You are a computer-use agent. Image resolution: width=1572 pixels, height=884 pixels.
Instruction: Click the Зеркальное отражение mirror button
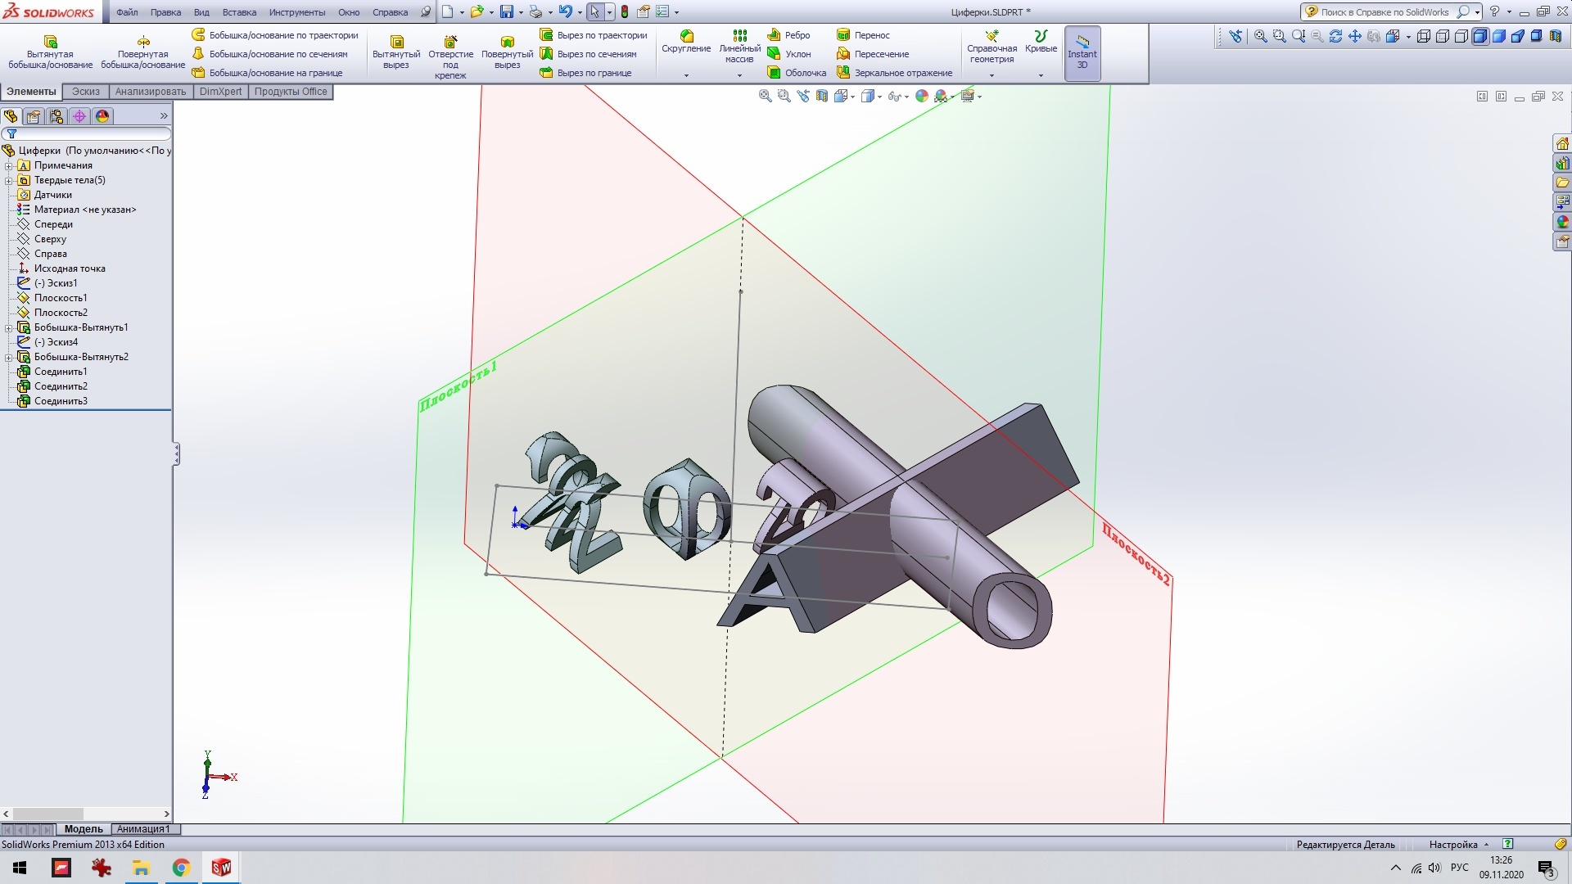pyautogui.click(x=895, y=73)
